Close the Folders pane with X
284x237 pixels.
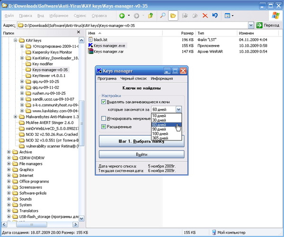[79, 32]
